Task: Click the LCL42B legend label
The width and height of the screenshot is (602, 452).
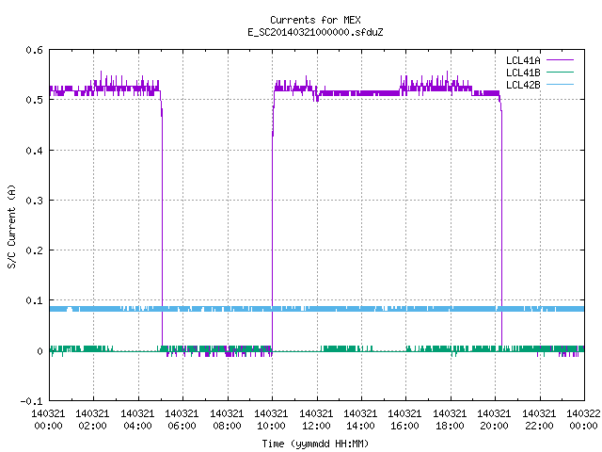Action: [523, 85]
